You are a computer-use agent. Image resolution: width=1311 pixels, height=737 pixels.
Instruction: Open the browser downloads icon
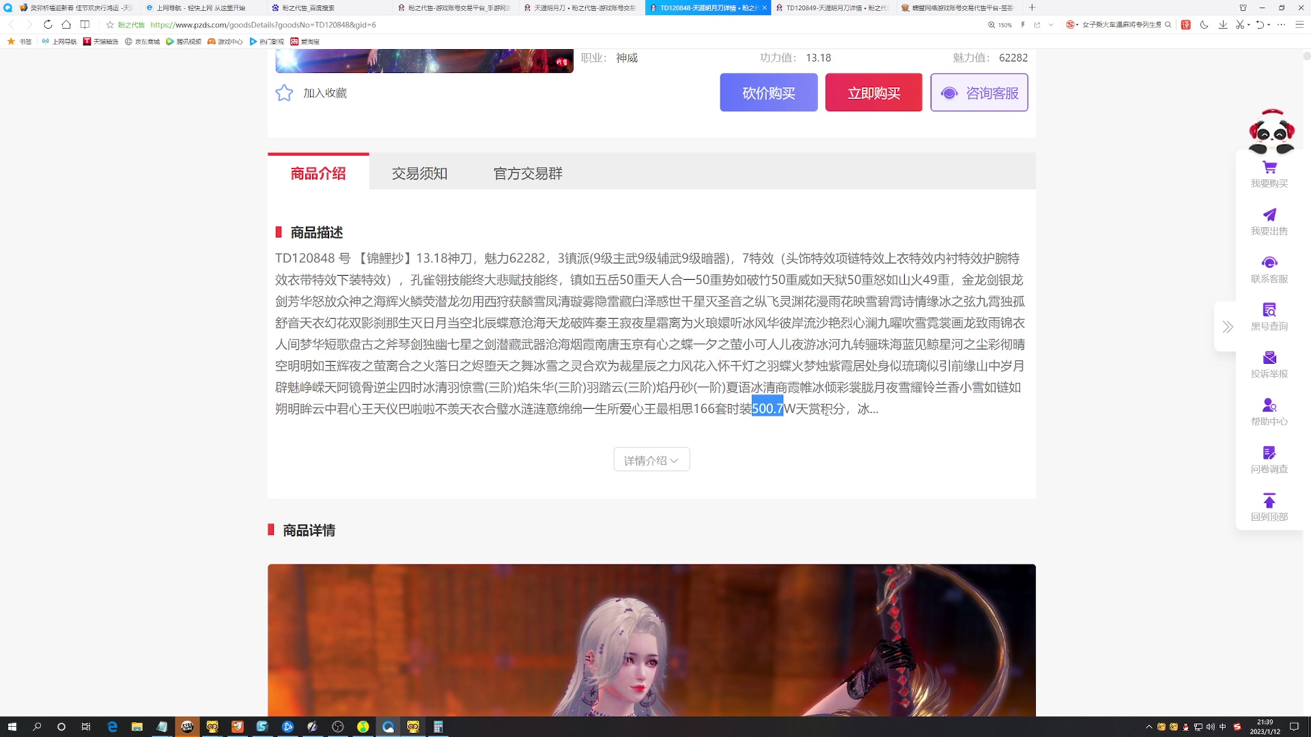[1223, 25]
